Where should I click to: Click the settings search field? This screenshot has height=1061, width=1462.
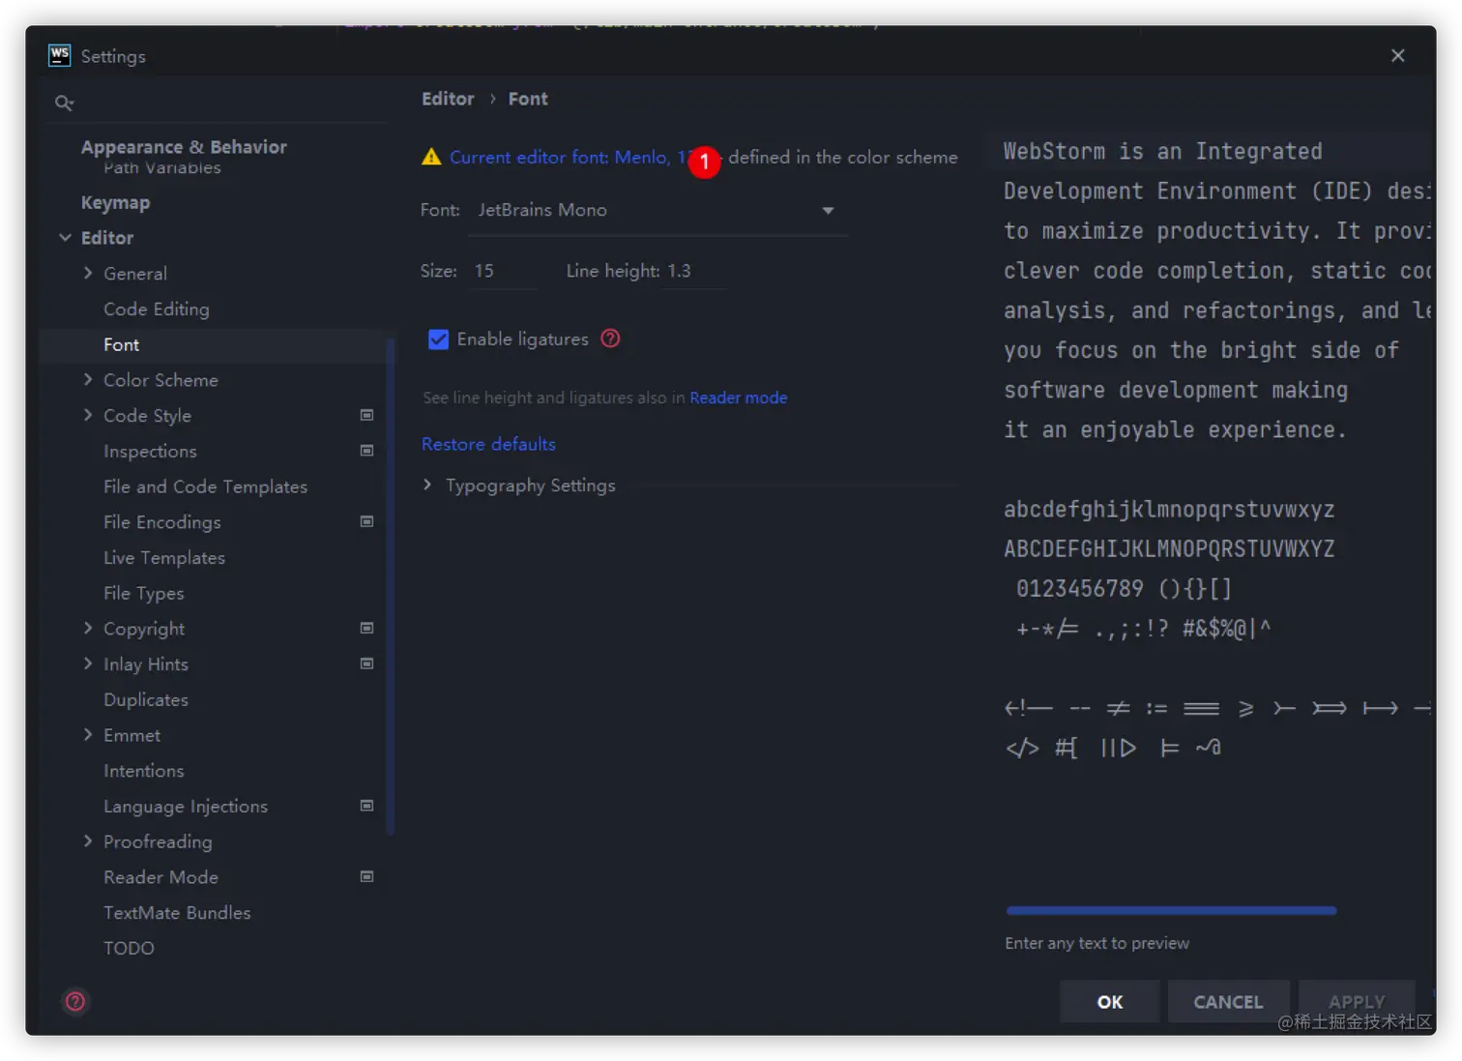[220, 103]
